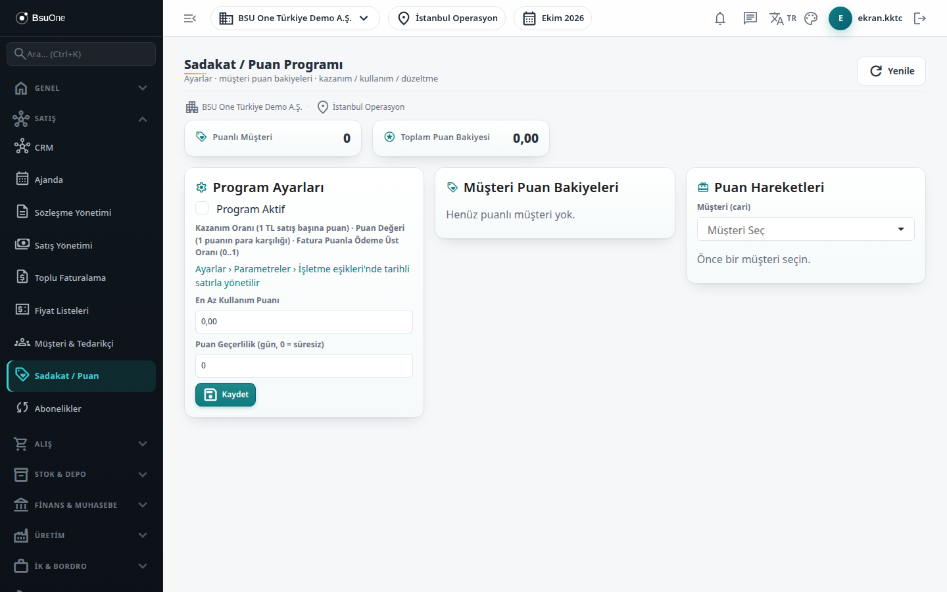947x592 pixels.
Task: Click the Yenile refresh button
Action: 891,71
